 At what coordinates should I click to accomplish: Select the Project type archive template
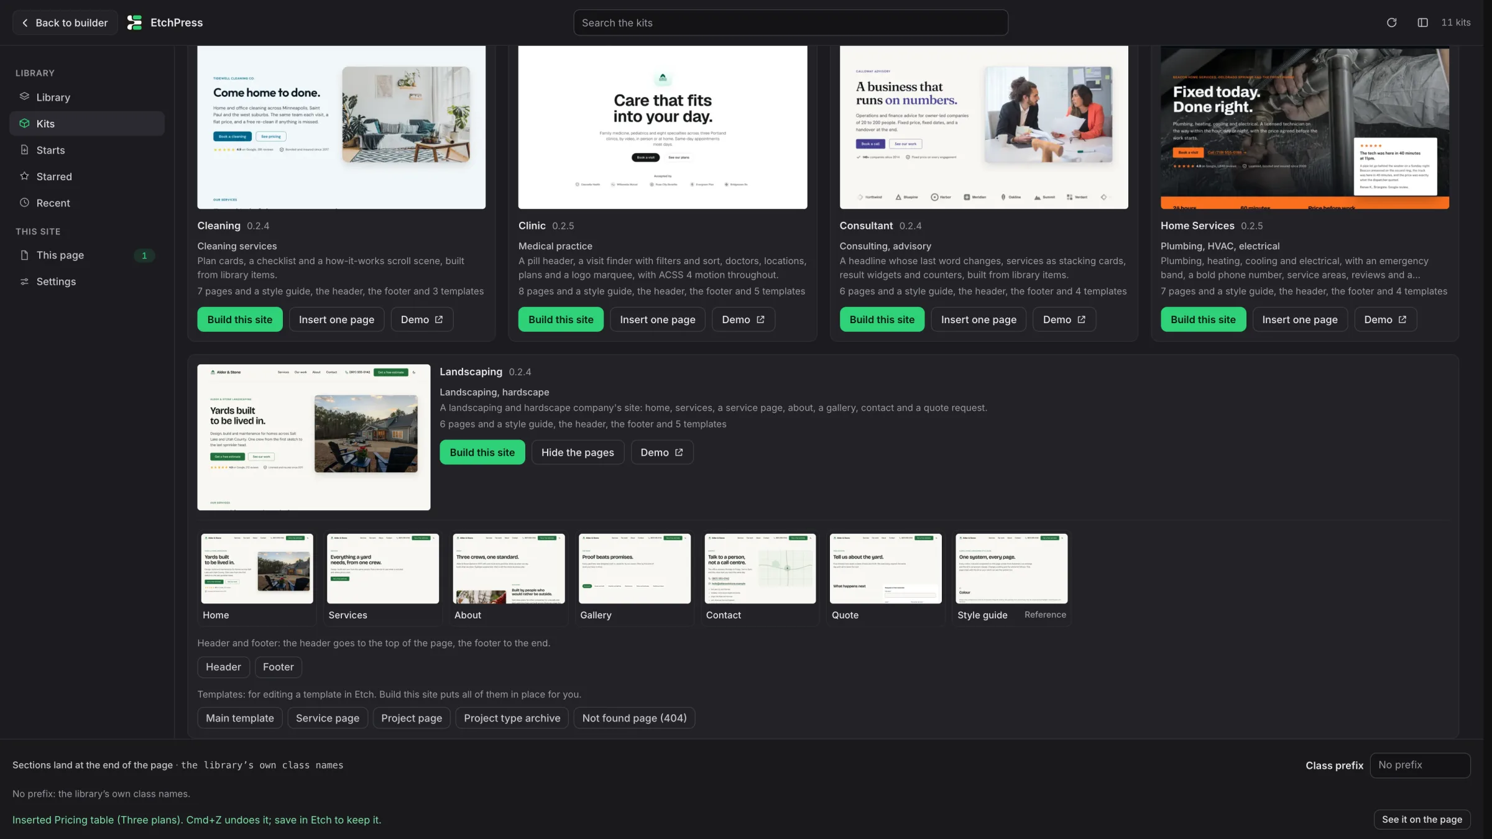coord(512,718)
